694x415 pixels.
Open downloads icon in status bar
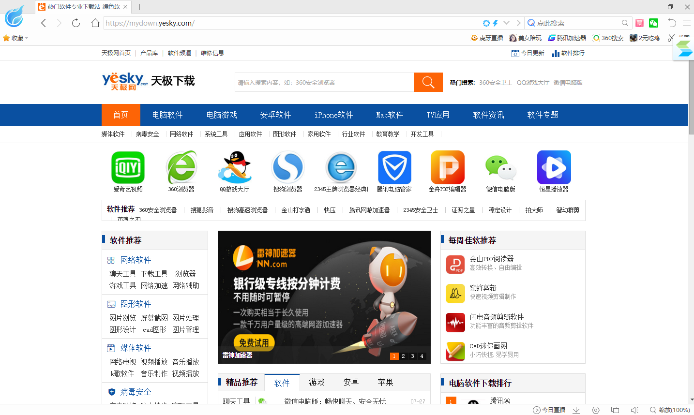(576, 410)
